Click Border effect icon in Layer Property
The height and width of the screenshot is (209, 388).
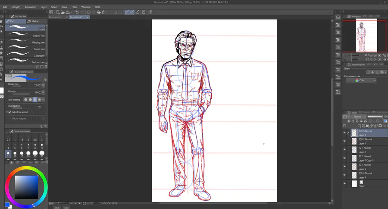(368, 72)
